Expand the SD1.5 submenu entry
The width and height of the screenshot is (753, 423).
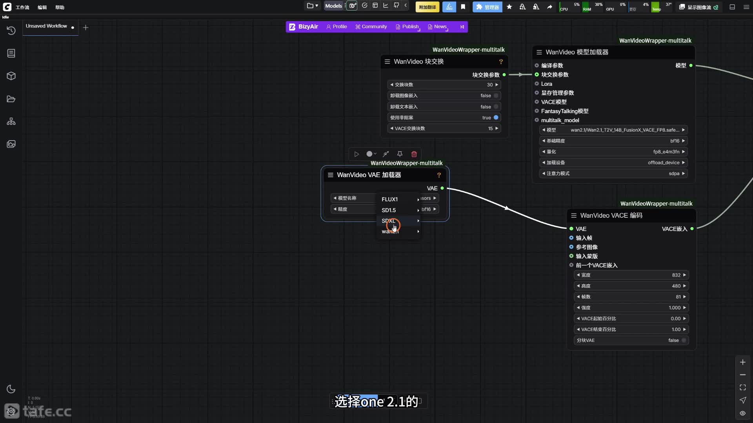point(399,210)
